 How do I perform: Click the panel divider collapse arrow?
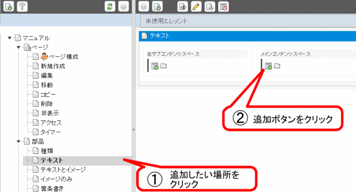[133, 130]
